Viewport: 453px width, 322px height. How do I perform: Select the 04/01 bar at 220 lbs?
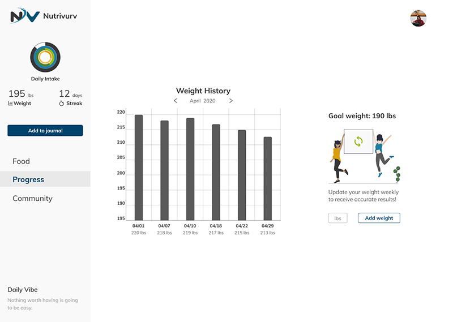point(139,168)
